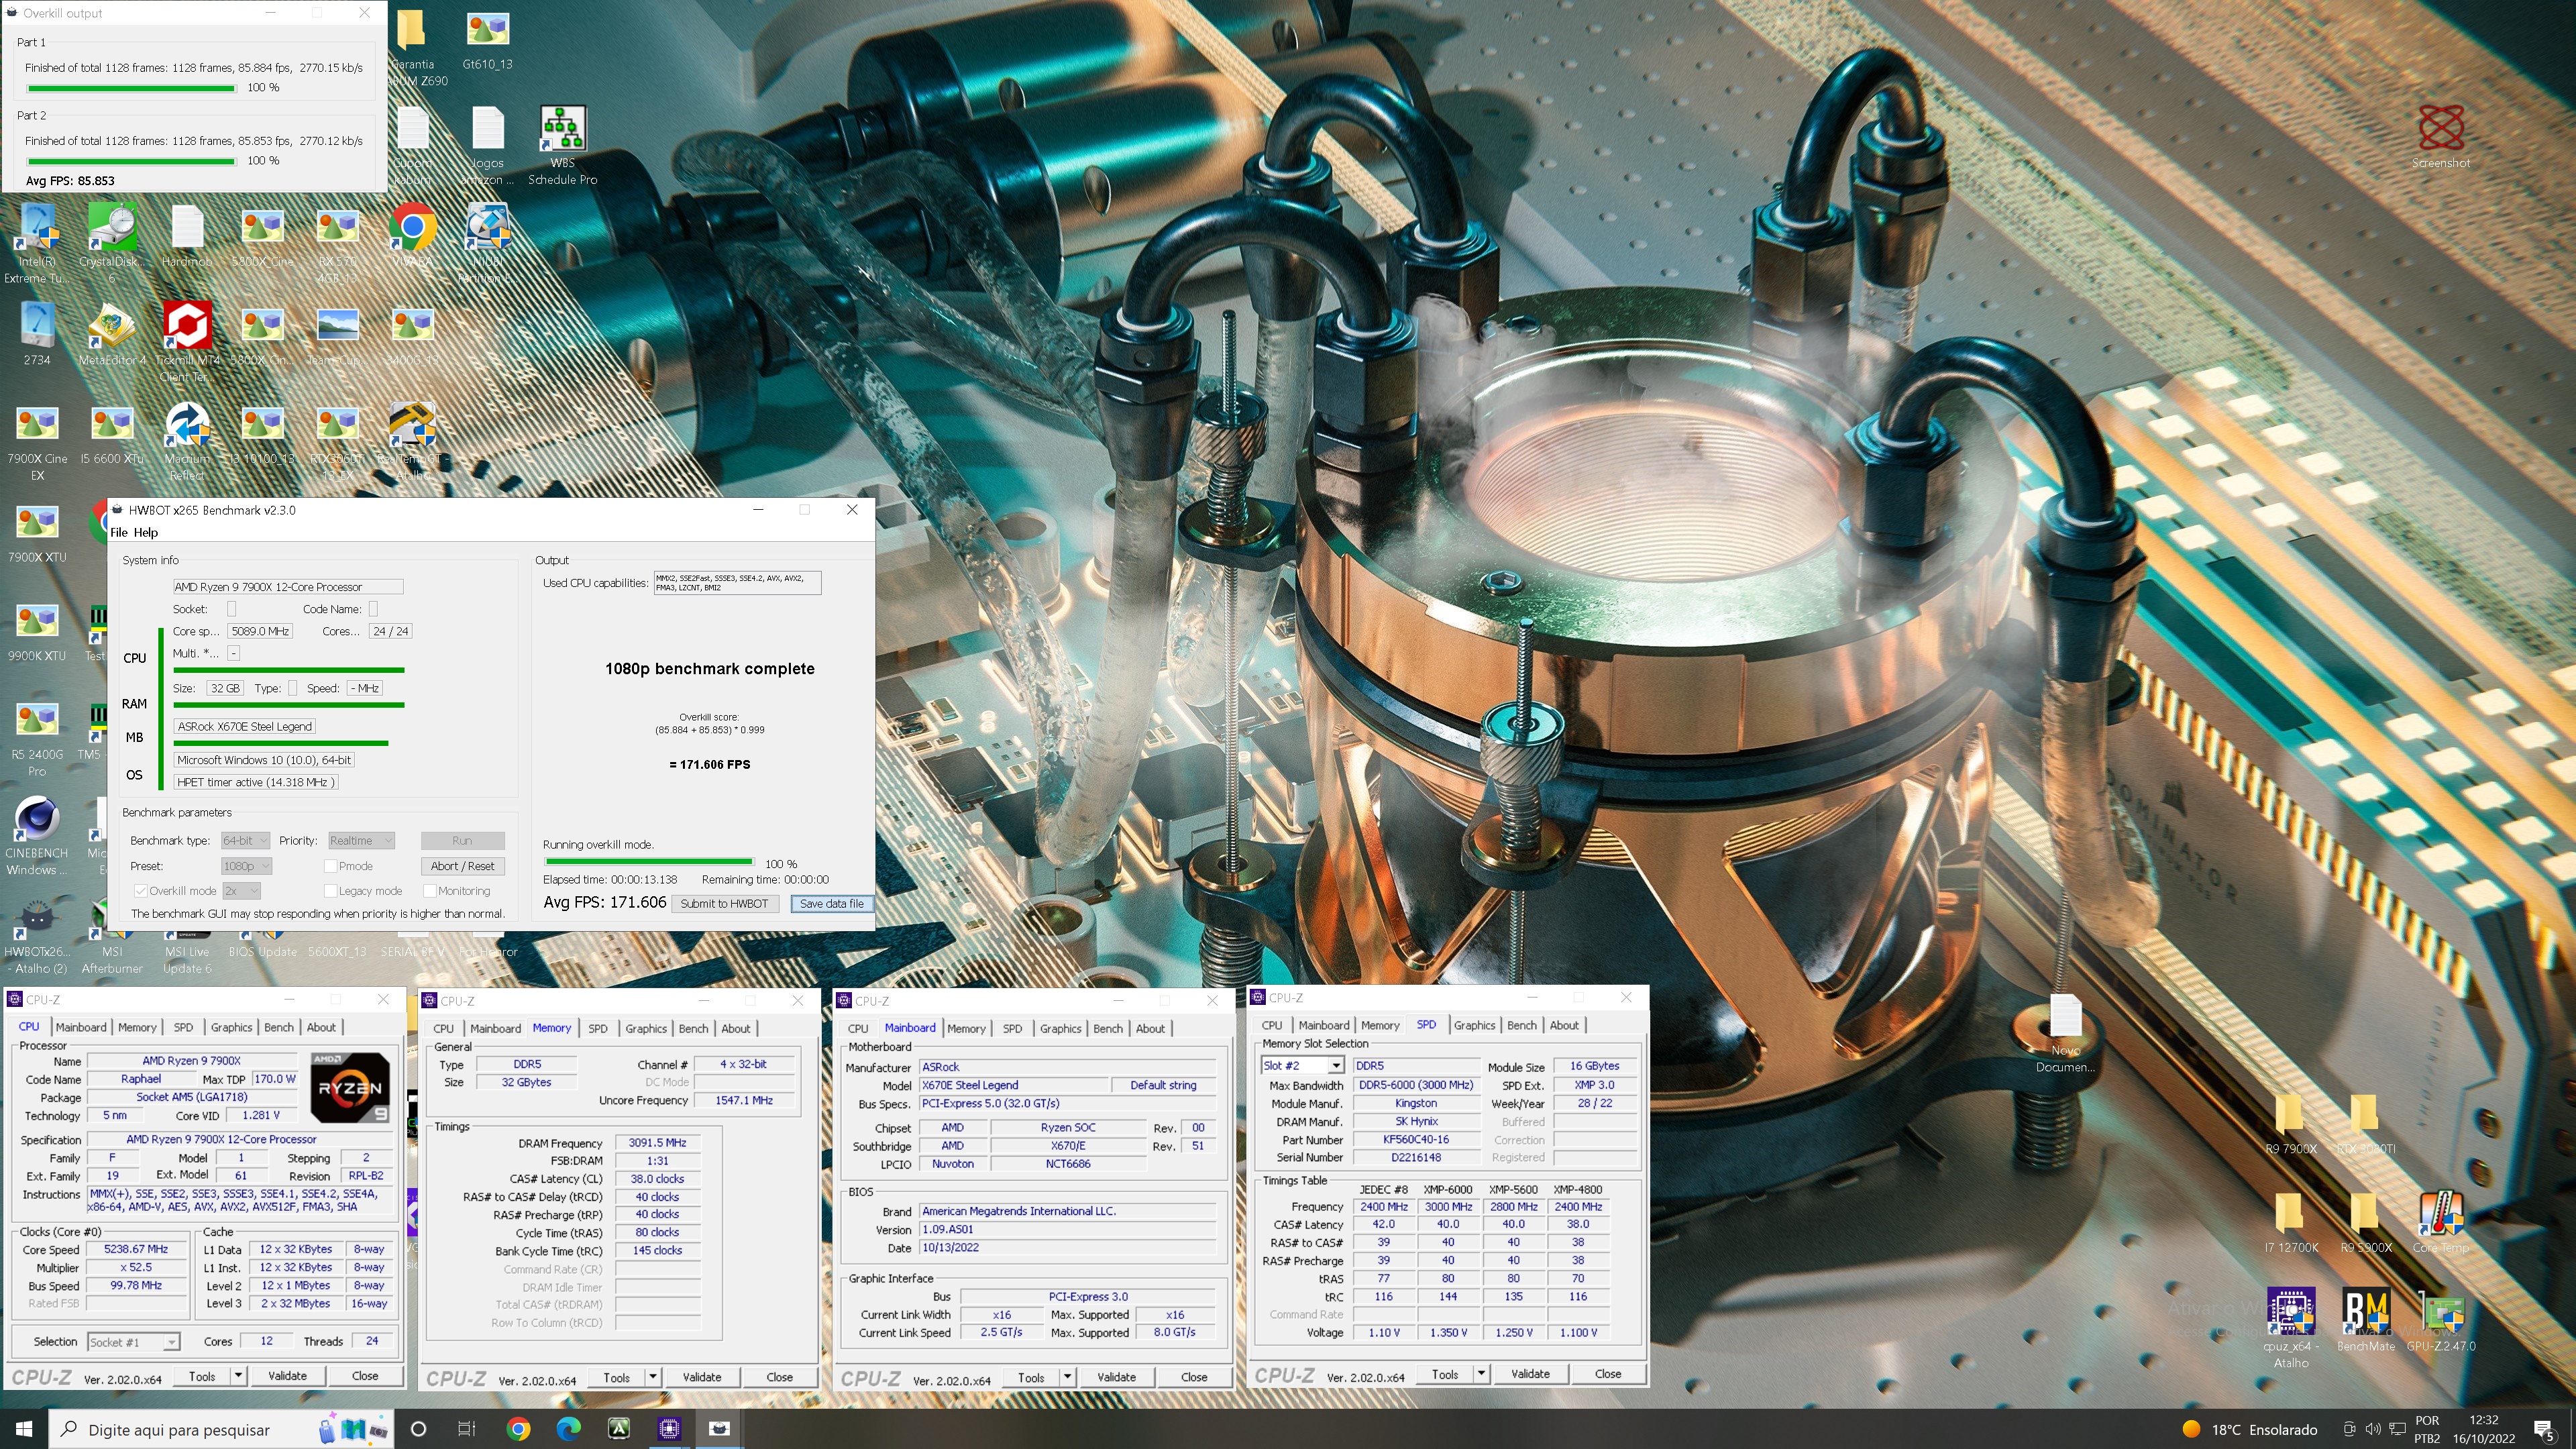
Task: Open the RealTempGT shortcut icon
Action: pos(412,441)
